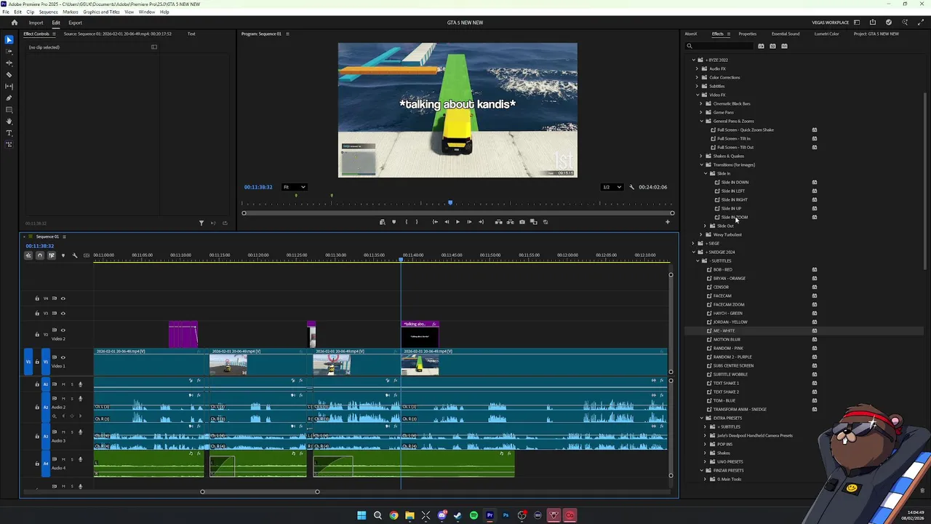
Task: Click the program monitor blue playhead marker
Action: 450,203
